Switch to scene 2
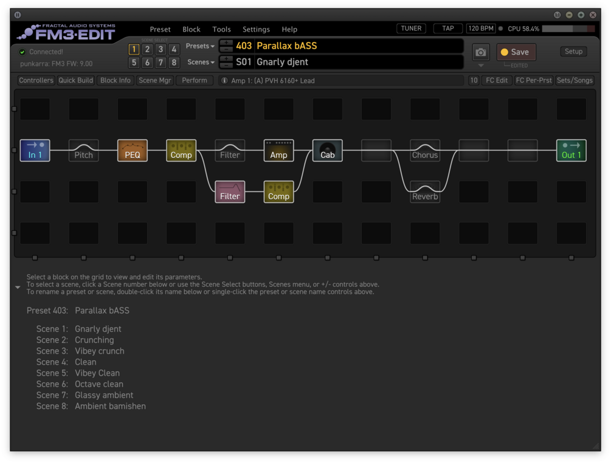The width and height of the screenshot is (611, 463). (147, 49)
